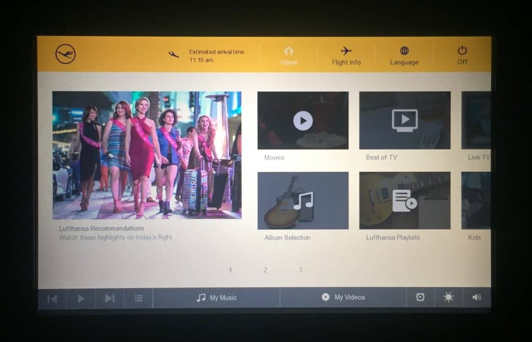The height and width of the screenshot is (342, 532).
Task: Open the Live TV tile
Action: 476,120
